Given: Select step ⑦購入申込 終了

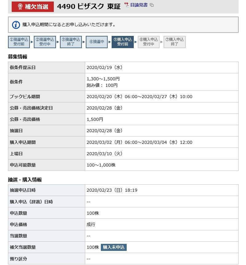Looking at the screenshot, I should pos(174,42).
